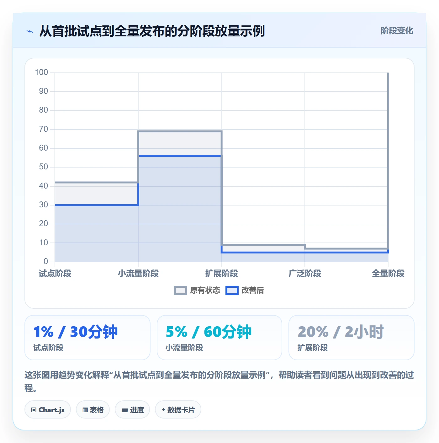439x443 pixels.
Task: Click the Chart.js tag text
Action: point(51,410)
